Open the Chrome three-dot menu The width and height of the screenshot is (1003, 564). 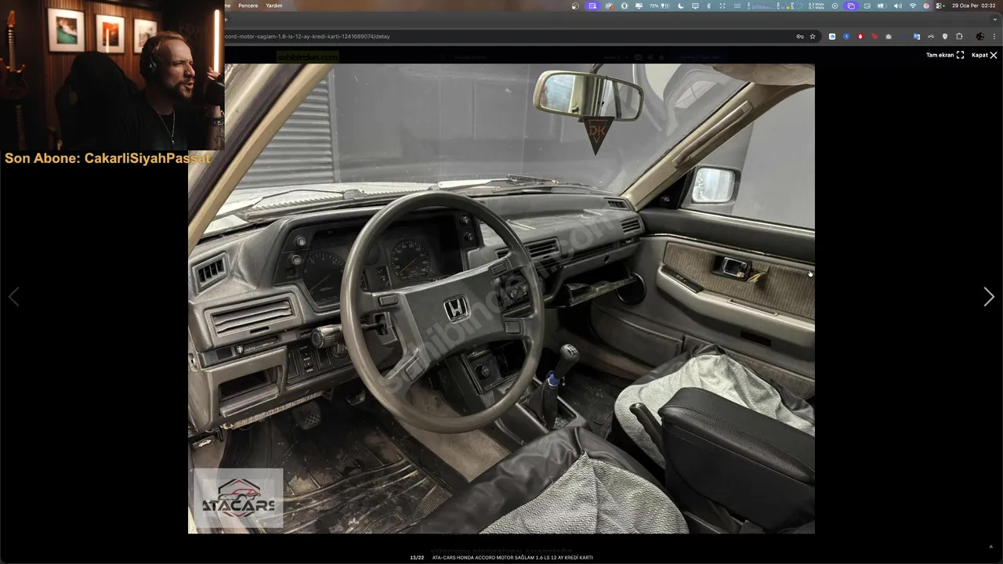tap(994, 36)
